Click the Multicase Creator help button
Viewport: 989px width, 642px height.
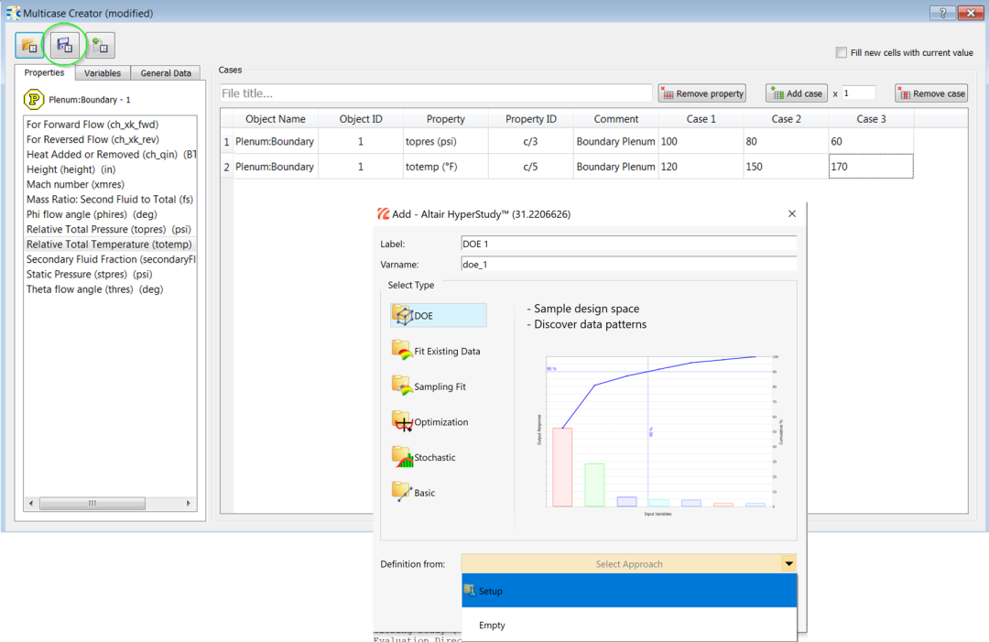(942, 13)
